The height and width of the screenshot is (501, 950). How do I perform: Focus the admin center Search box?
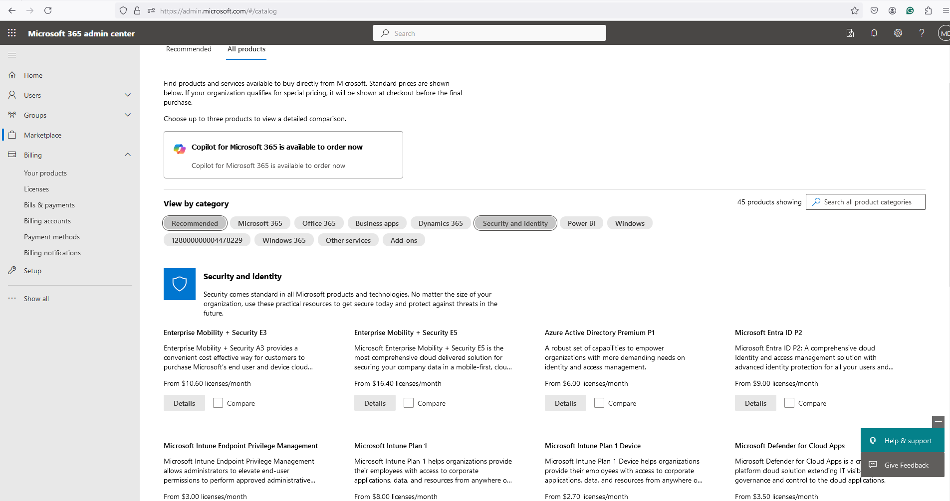point(489,33)
